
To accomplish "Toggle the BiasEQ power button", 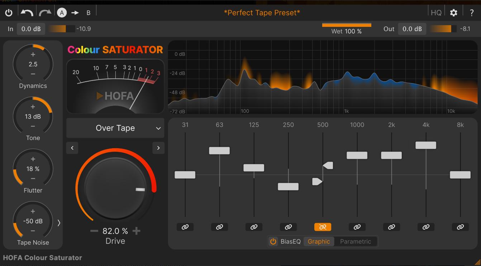I will (x=273, y=241).
